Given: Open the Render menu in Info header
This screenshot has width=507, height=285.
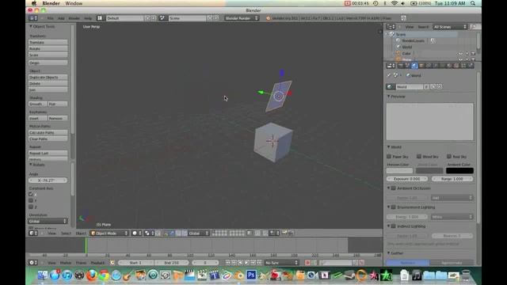Looking at the screenshot, I should tap(74, 18).
